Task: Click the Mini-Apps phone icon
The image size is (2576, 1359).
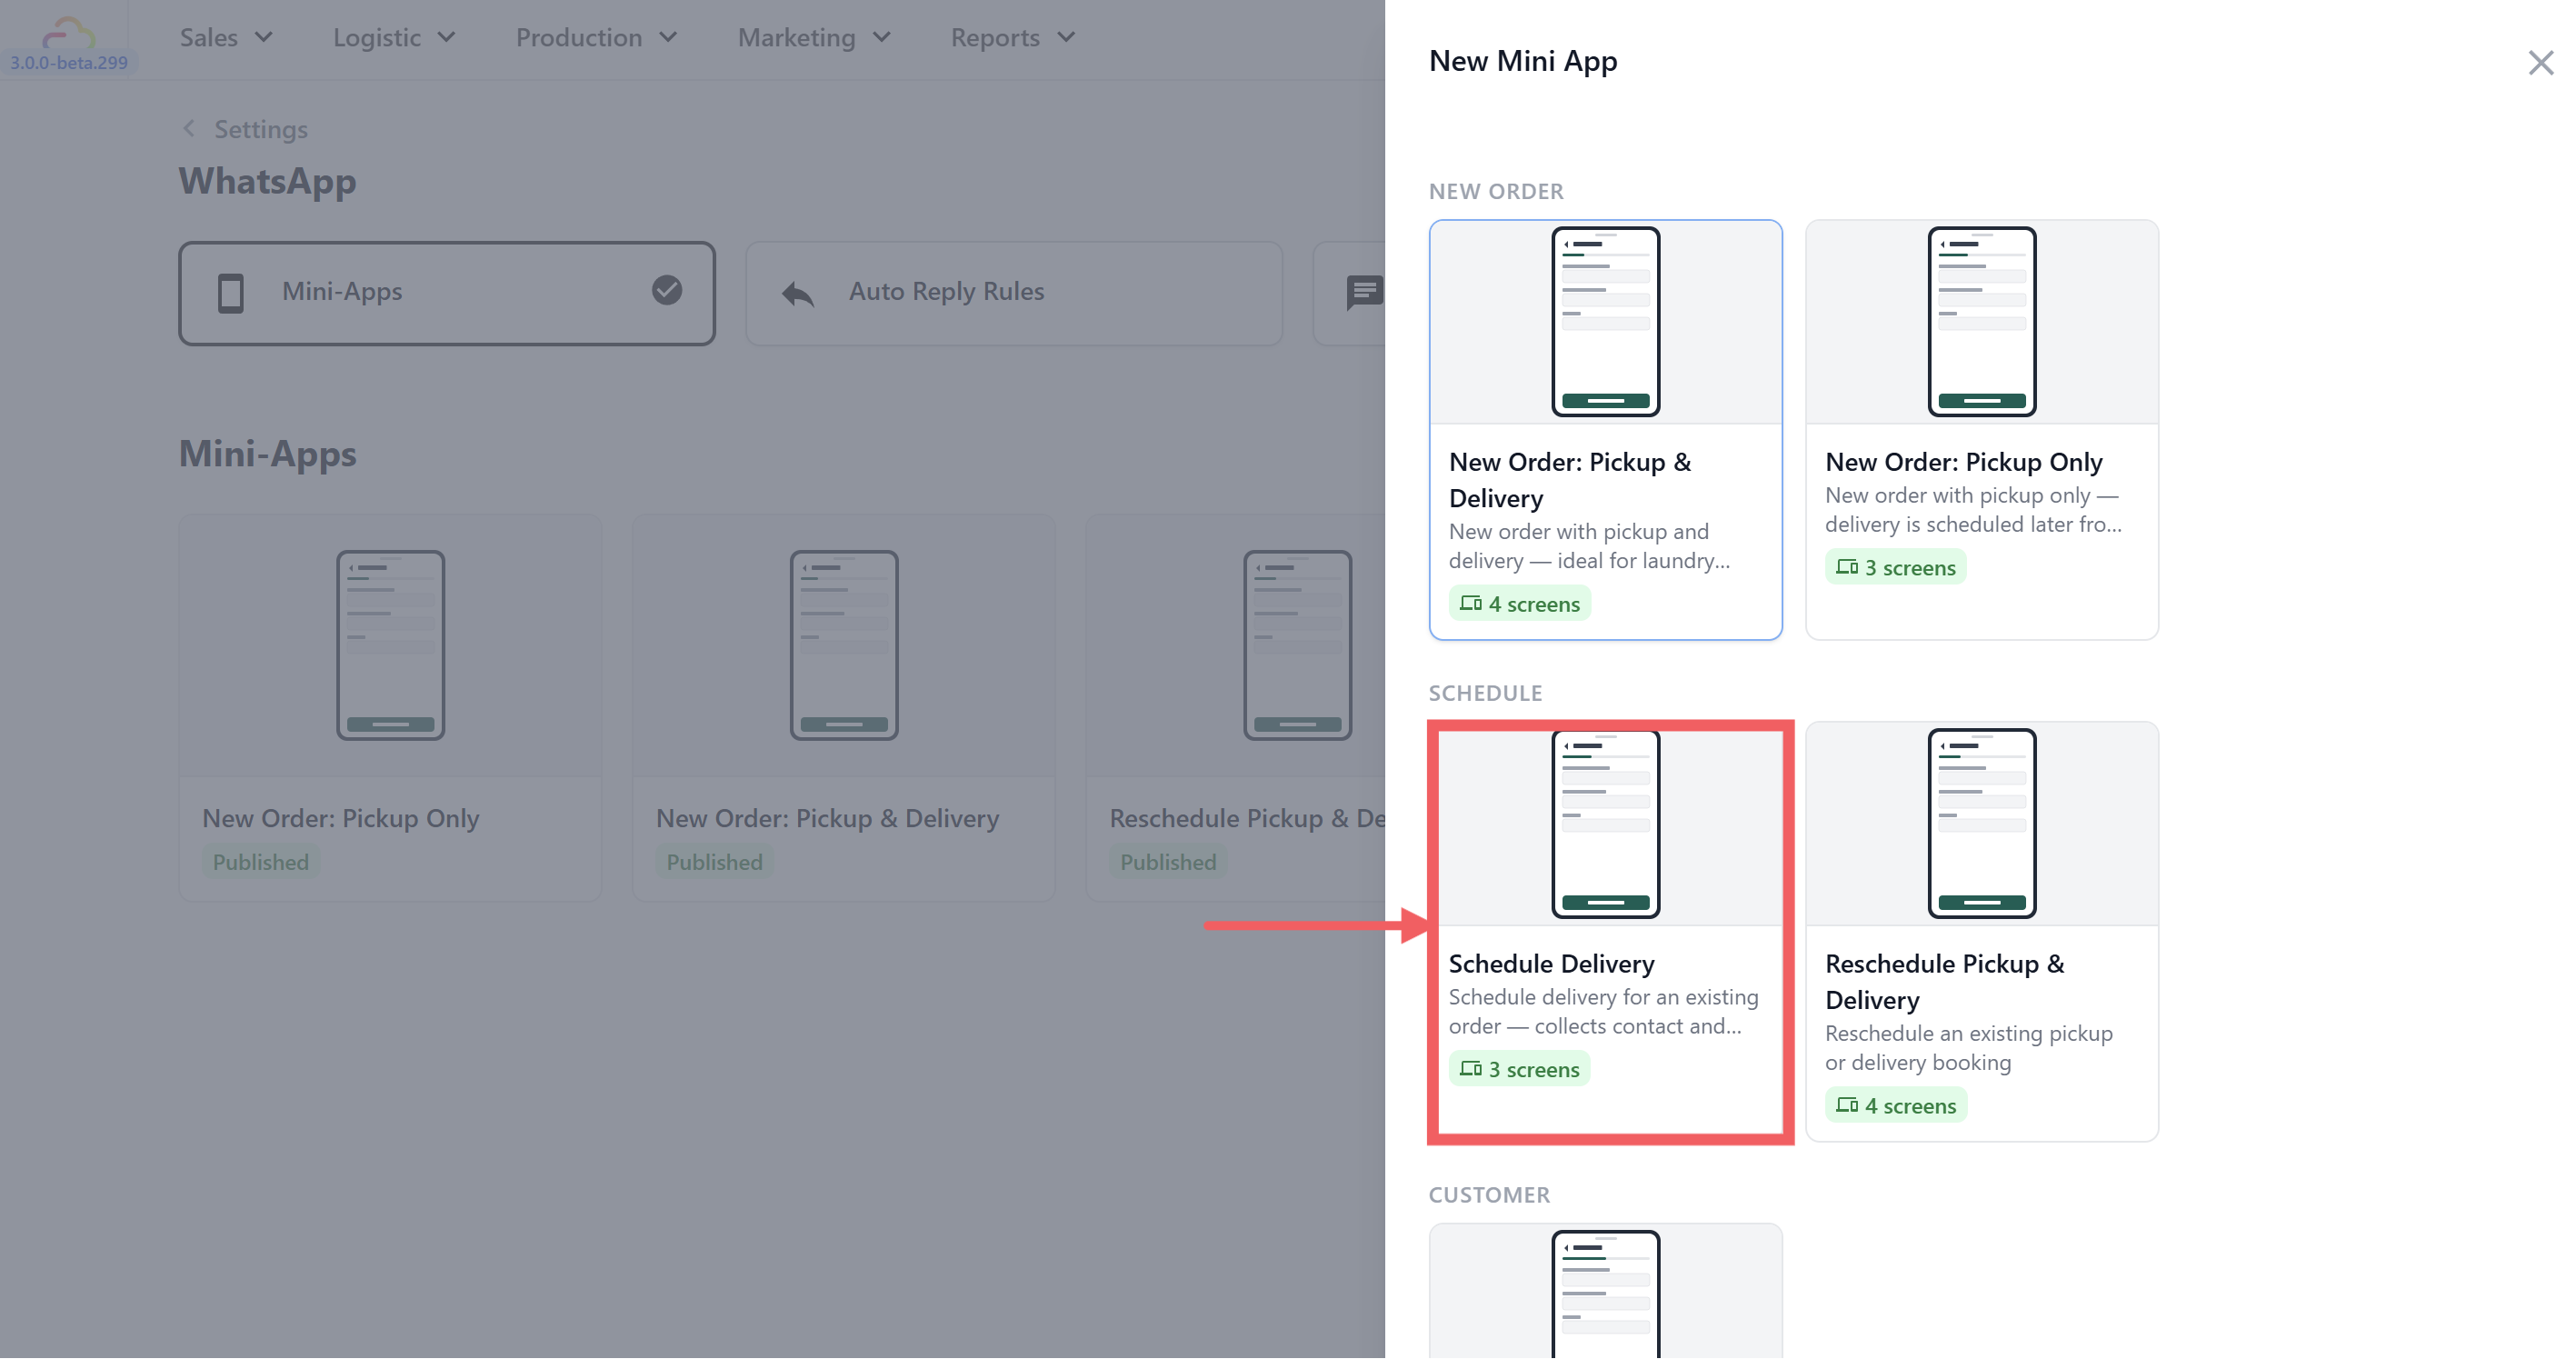Action: coord(230,293)
